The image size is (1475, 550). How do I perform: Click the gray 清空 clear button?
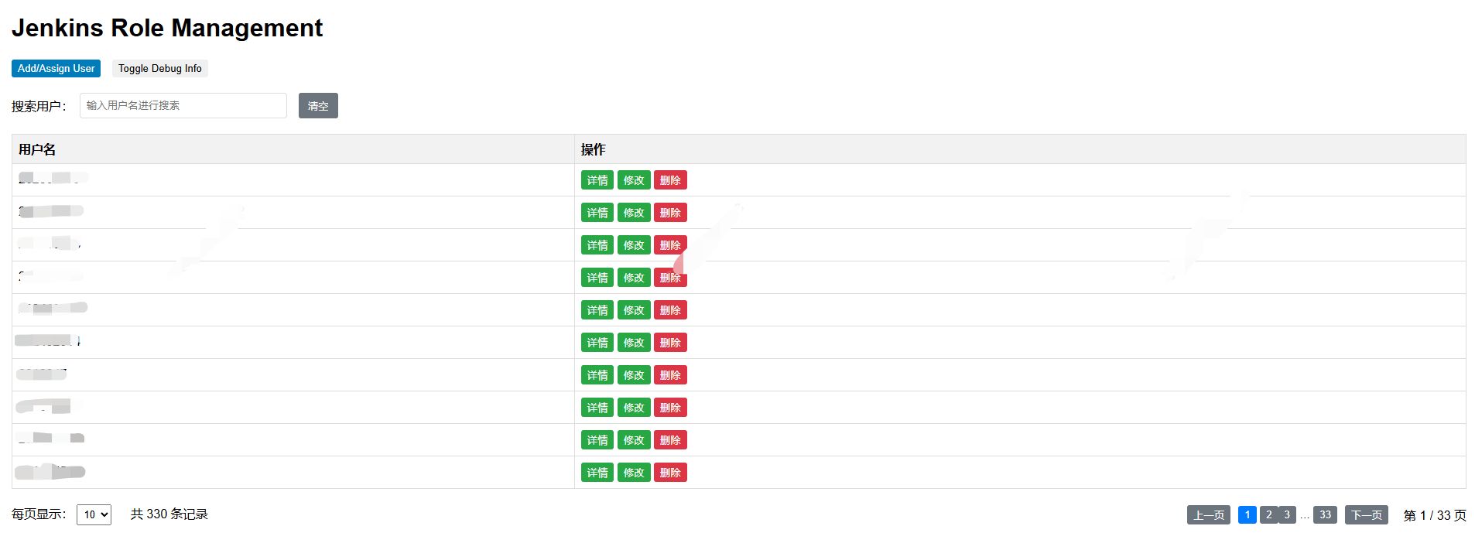point(318,105)
